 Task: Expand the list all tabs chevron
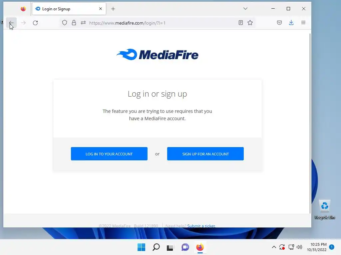245,9
